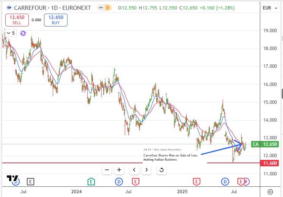Screen dimensions: 283x197
Task: Click the 2025 label on time axis
Action: pyautogui.click(x=182, y=192)
